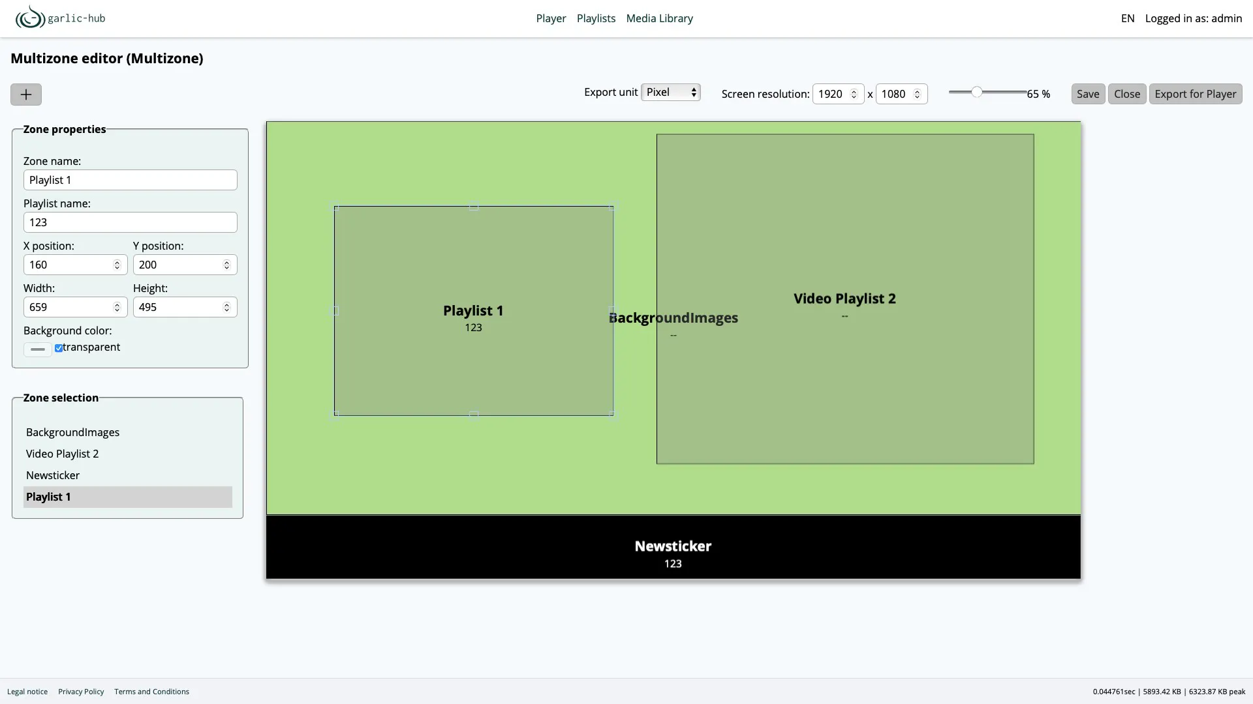Screen dimensions: 1253x704
Task: Open the Player menu
Action: click(551, 18)
